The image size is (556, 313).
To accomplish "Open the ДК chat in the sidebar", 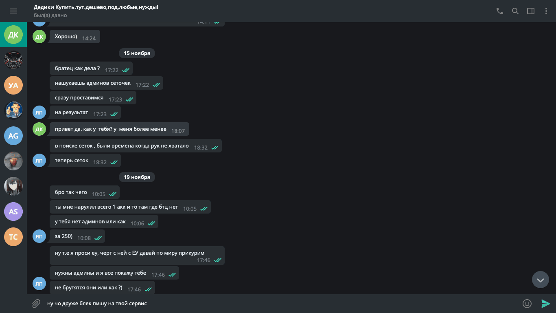I will (13, 35).
